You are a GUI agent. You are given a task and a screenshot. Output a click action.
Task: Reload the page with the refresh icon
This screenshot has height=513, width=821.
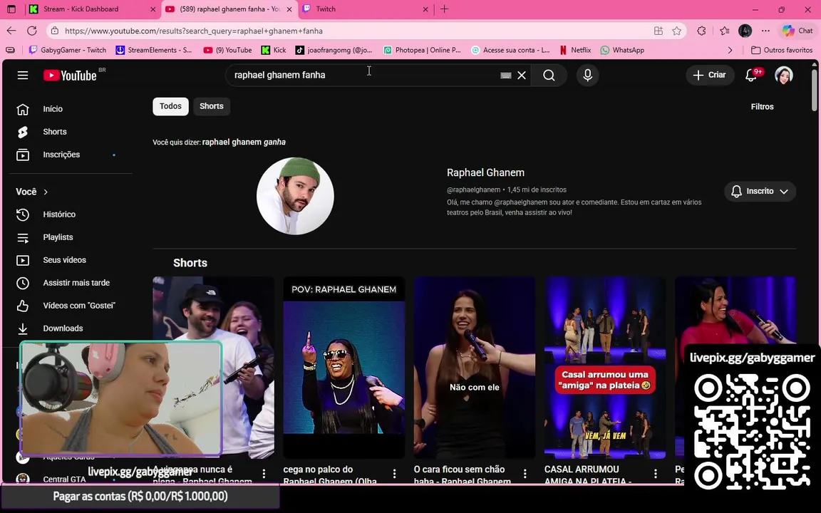tap(32, 31)
